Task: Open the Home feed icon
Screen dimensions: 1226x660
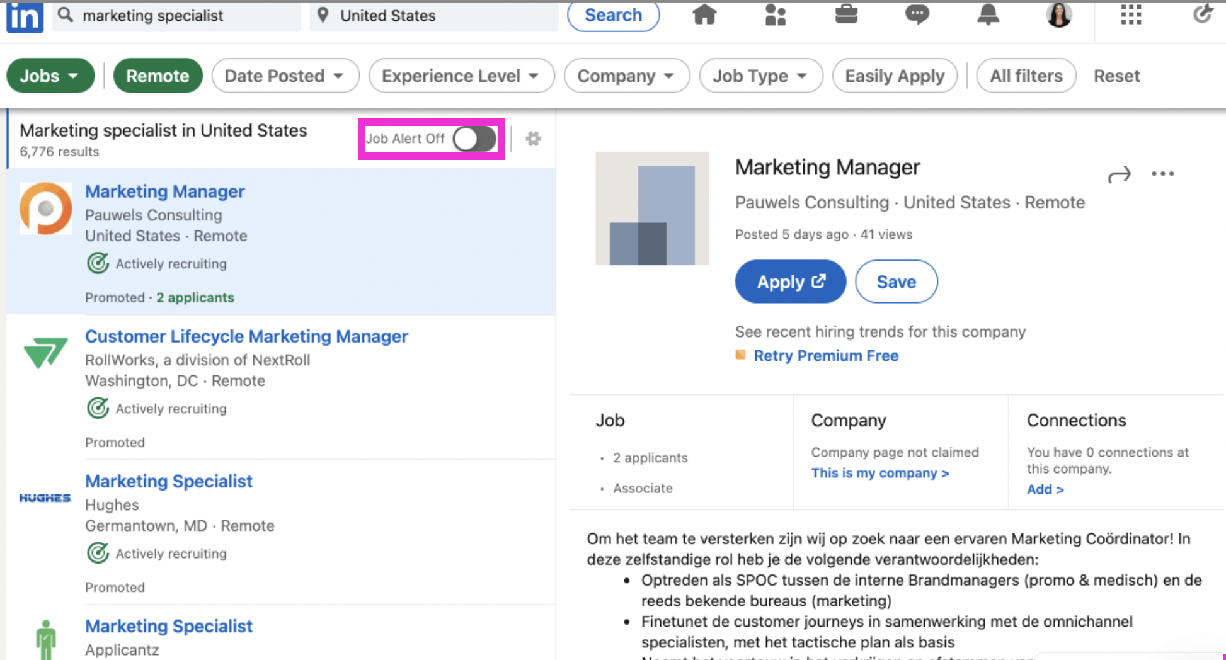Action: point(704,14)
